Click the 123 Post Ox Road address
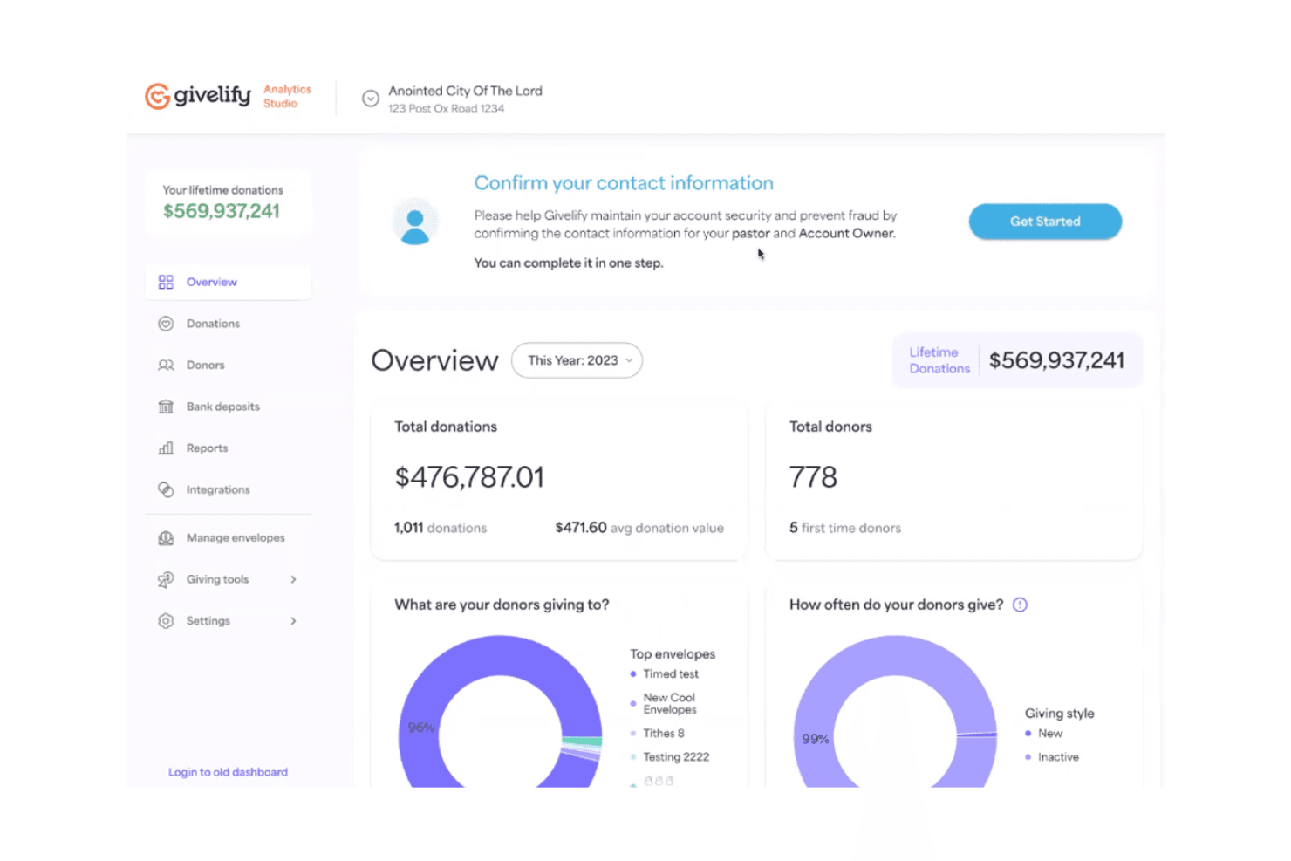The height and width of the screenshot is (861, 1291). pos(446,109)
